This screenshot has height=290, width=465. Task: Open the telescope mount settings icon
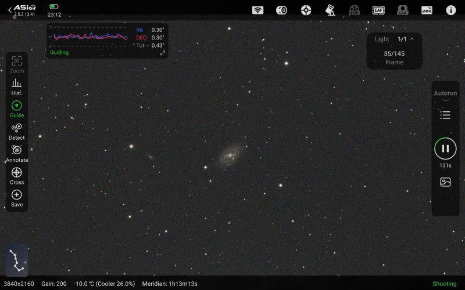pyautogui.click(x=330, y=10)
